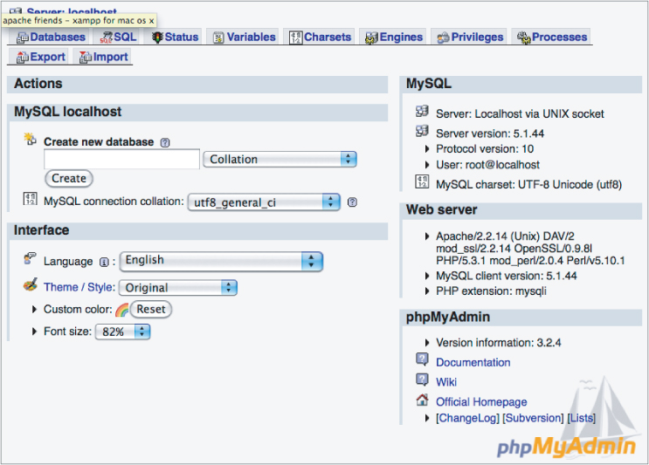Click the Documentation help icon
The image size is (649, 465).
(422, 359)
